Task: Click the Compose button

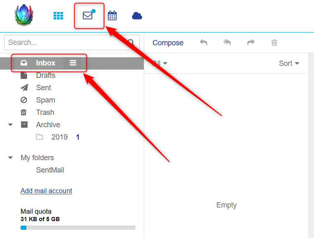Action: click(168, 43)
